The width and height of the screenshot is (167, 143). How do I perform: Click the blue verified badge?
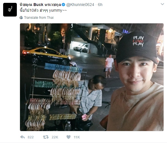click(63, 5)
